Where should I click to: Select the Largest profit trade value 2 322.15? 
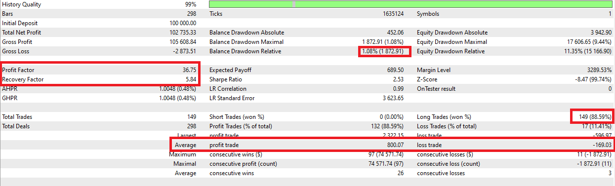[393, 136]
